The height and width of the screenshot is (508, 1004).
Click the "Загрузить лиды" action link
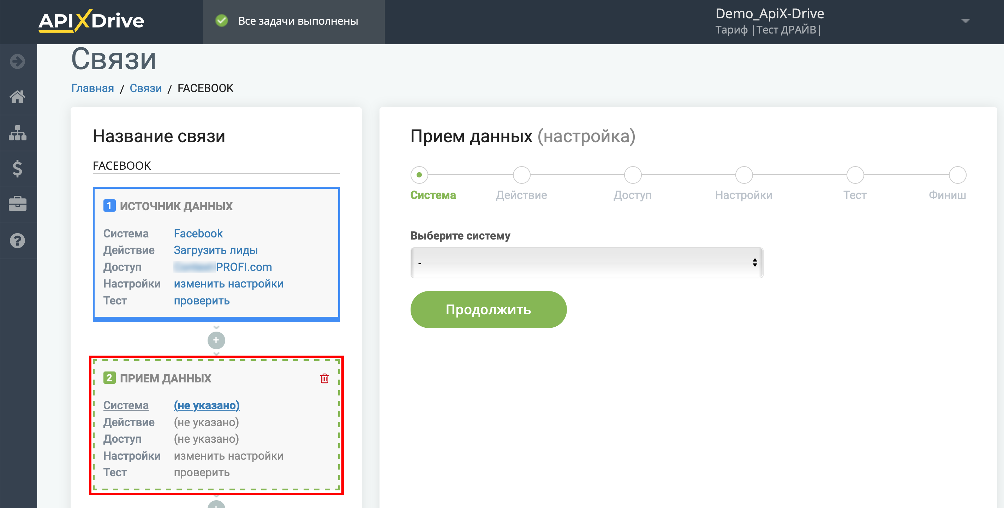pos(216,250)
